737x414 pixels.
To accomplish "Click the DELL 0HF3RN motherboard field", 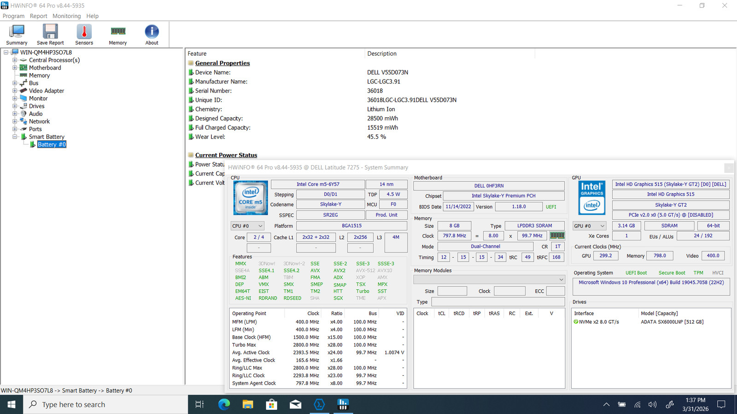I will [x=489, y=186].
